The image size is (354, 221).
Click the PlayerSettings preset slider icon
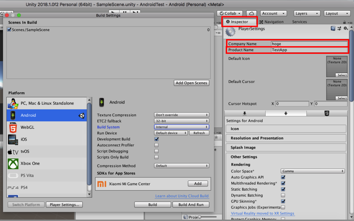tap(339, 28)
